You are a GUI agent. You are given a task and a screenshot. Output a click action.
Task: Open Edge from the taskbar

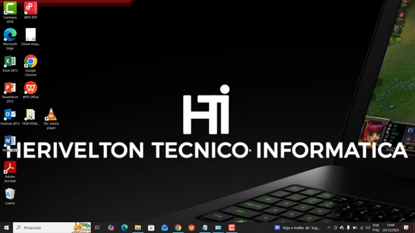(124, 227)
